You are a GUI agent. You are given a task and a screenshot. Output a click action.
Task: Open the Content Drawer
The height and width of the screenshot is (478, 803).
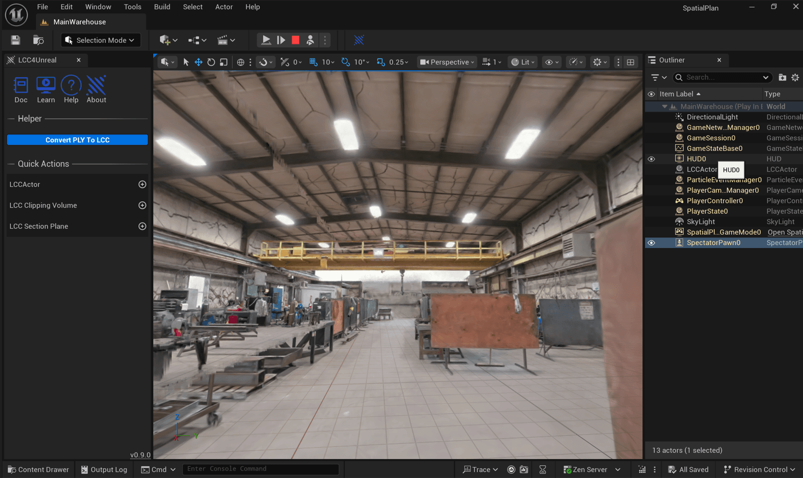pos(38,469)
